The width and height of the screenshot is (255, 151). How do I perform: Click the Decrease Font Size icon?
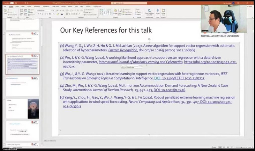[60, 10]
